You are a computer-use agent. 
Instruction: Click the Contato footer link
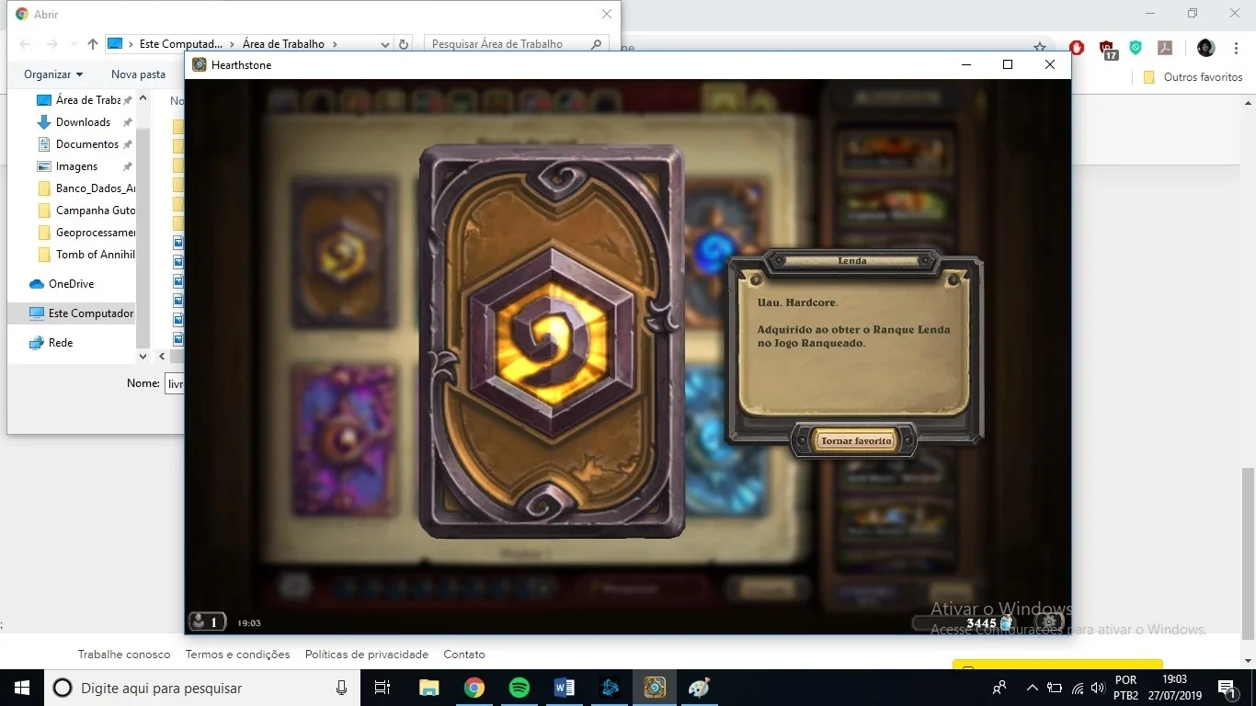pyautogui.click(x=464, y=655)
